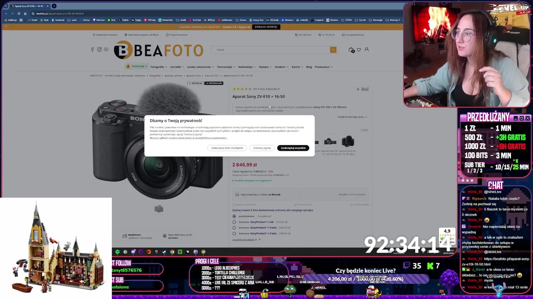Click 'Dostosuj zgody' button
Viewport: 533px width, 299px height.
coord(262,148)
